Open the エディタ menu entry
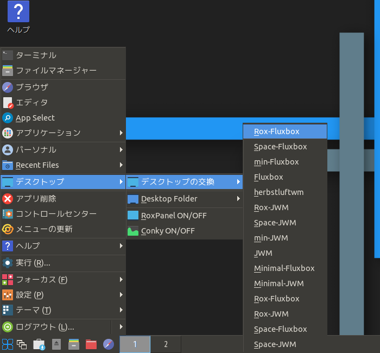This screenshot has height=353, width=380. (x=63, y=103)
